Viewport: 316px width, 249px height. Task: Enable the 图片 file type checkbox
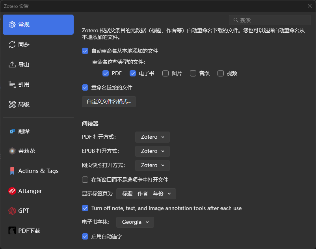coord(165,73)
